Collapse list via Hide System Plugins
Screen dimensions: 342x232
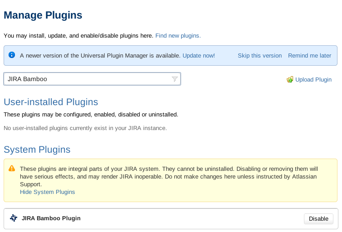(47, 192)
